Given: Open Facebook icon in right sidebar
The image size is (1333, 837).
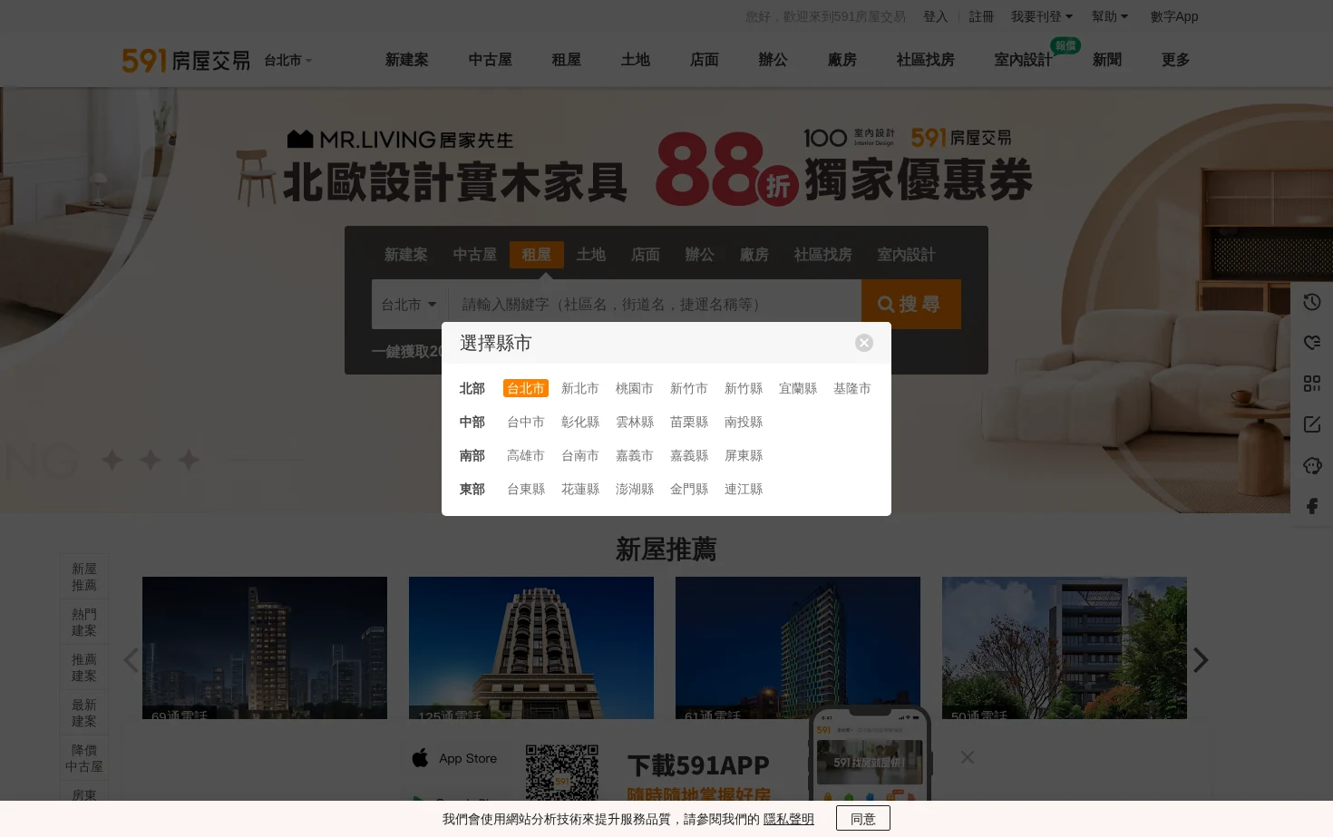Looking at the screenshot, I should 1311,506.
